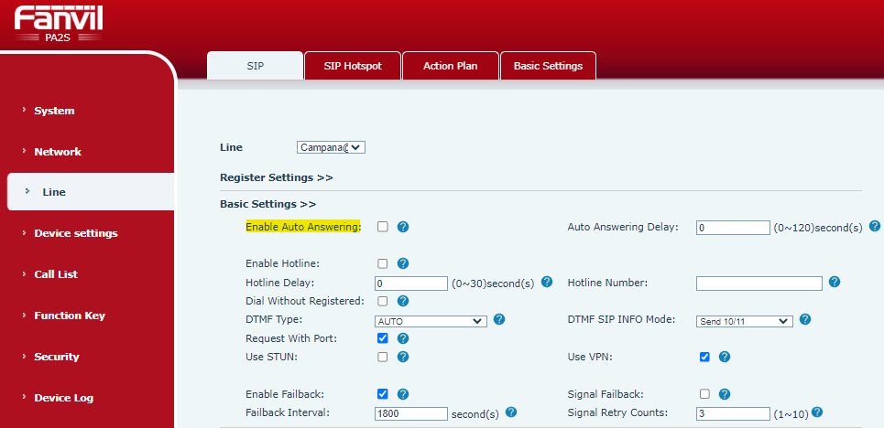884x428 pixels.
Task: Open help icon for Hotline Number
Action: [x=835, y=282]
